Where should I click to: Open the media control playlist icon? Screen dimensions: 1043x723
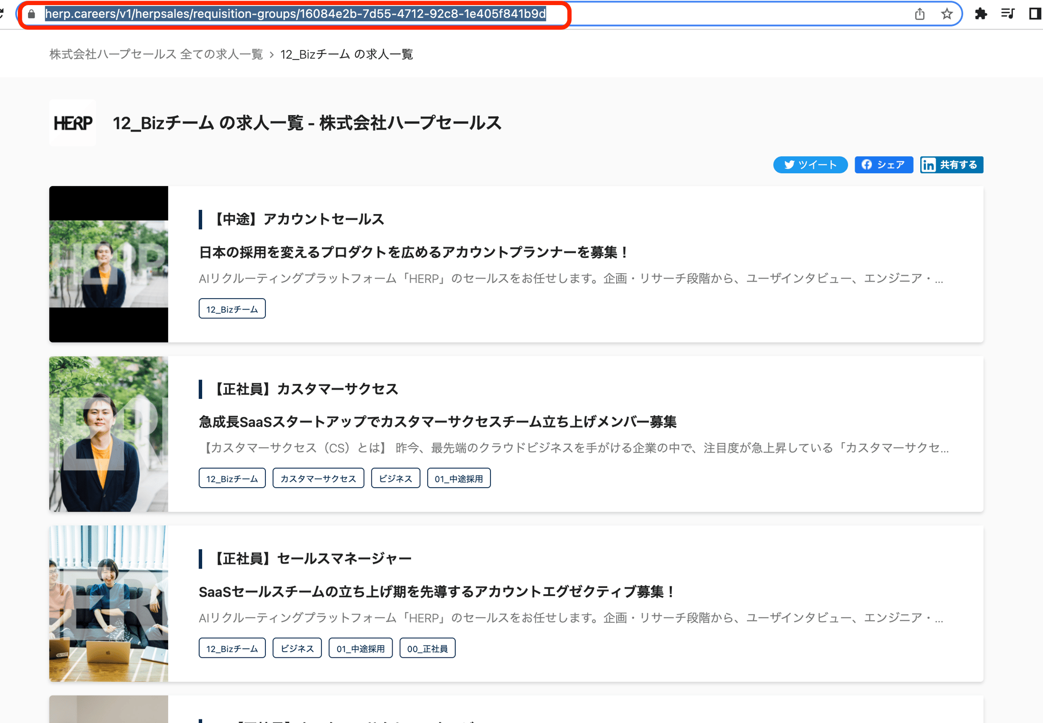click(1007, 14)
